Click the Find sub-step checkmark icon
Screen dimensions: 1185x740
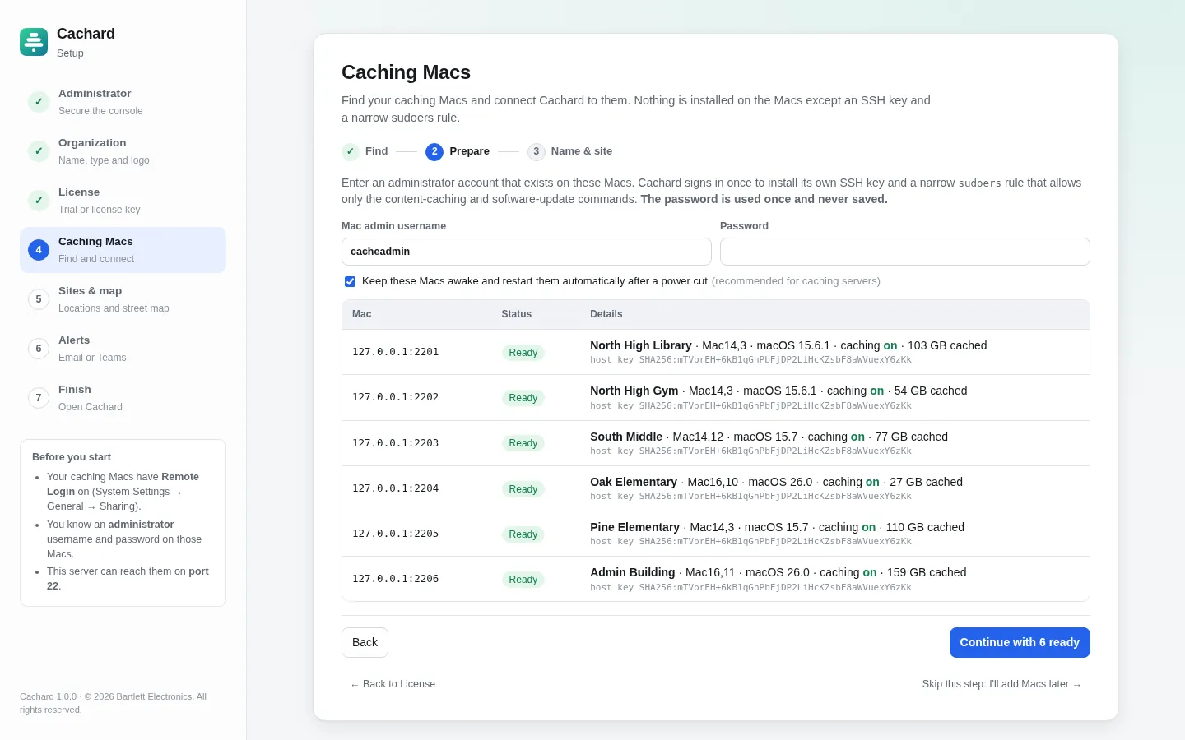pos(351,152)
